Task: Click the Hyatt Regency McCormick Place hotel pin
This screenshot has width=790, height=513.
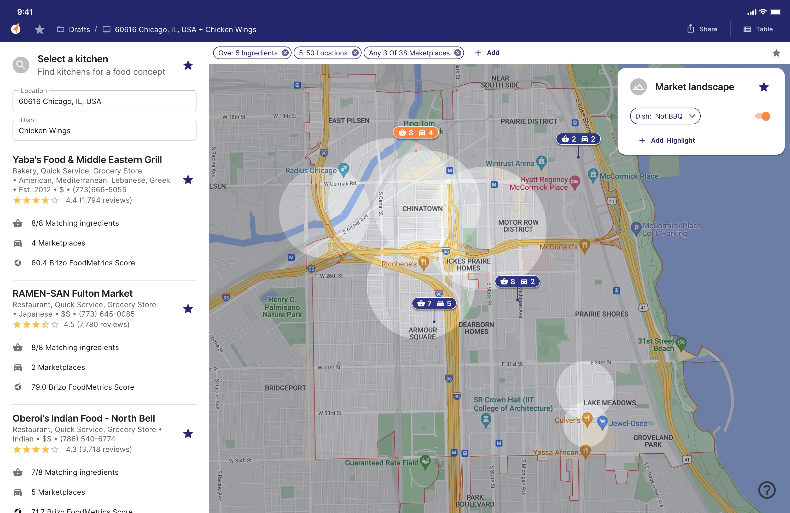Action: pyautogui.click(x=574, y=183)
